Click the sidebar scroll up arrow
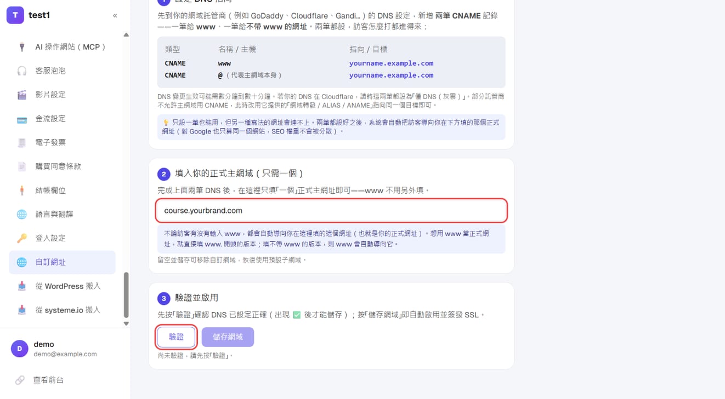Viewport: 725px width, 399px height. pyautogui.click(x=126, y=35)
